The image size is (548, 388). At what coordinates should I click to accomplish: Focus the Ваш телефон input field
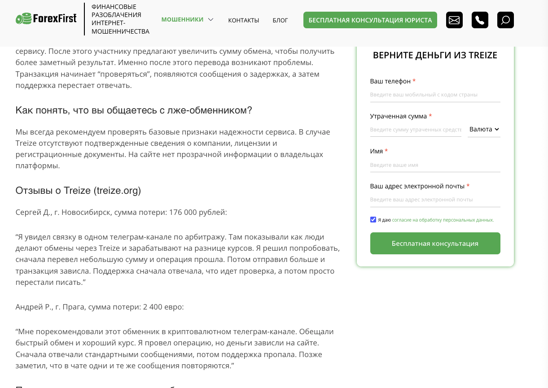pos(434,95)
